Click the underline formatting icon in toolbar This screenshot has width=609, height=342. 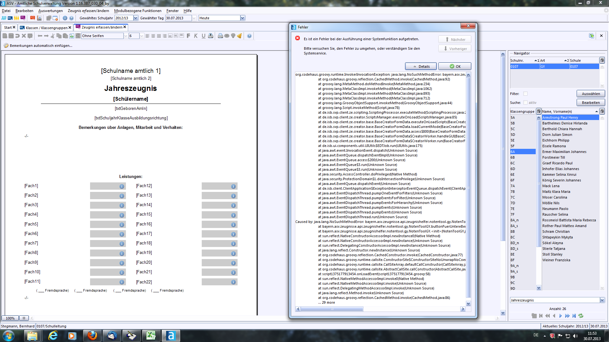202,36
